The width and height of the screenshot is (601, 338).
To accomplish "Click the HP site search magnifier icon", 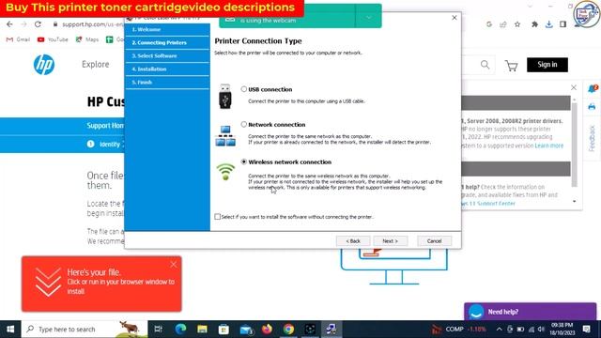I will click(x=485, y=65).
